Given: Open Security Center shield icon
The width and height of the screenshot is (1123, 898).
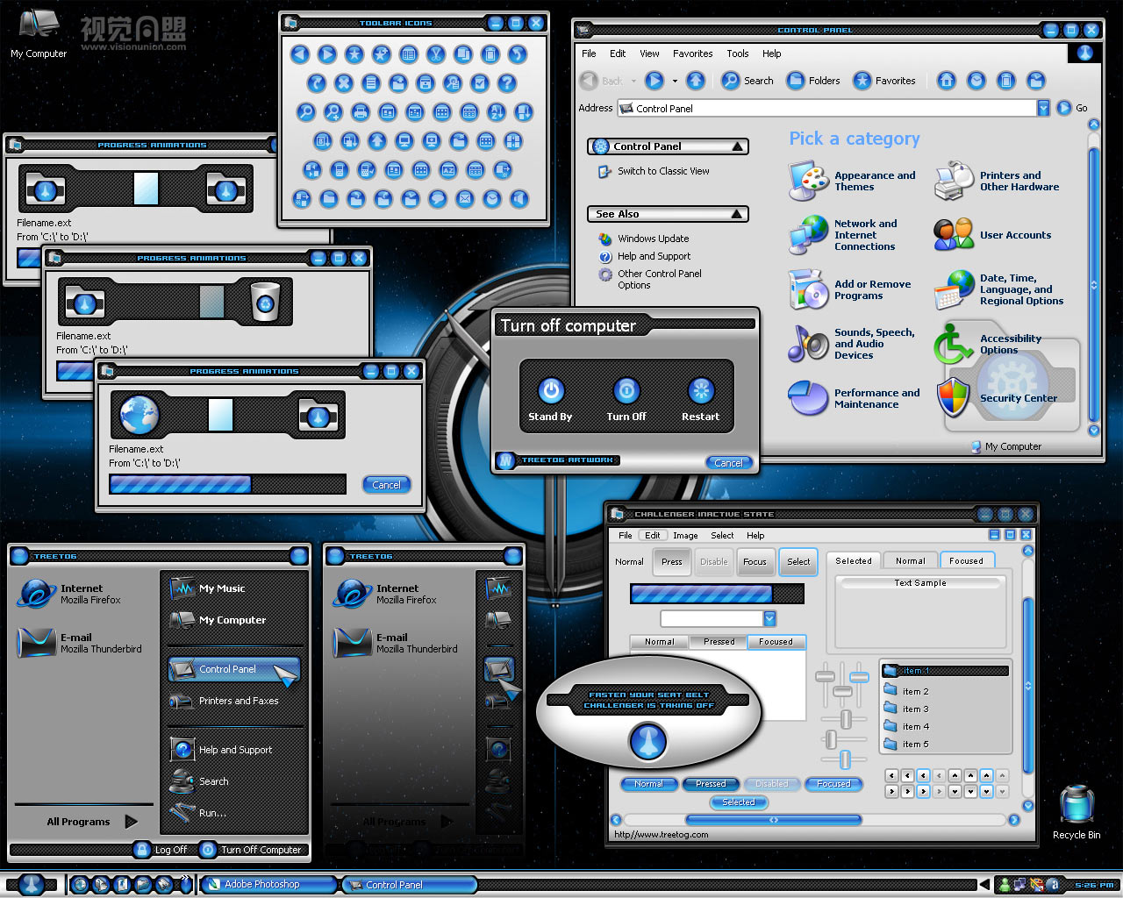Looking at the screenshot, I should (953, 397).
